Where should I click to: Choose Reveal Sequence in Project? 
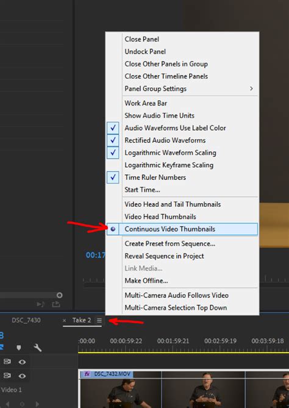(x=182, y=256)
